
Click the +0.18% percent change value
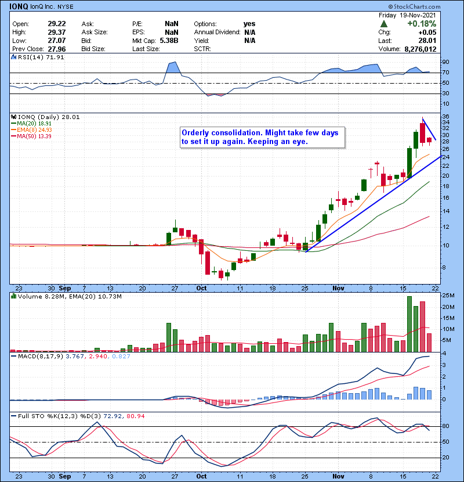[x=422, y=24]
